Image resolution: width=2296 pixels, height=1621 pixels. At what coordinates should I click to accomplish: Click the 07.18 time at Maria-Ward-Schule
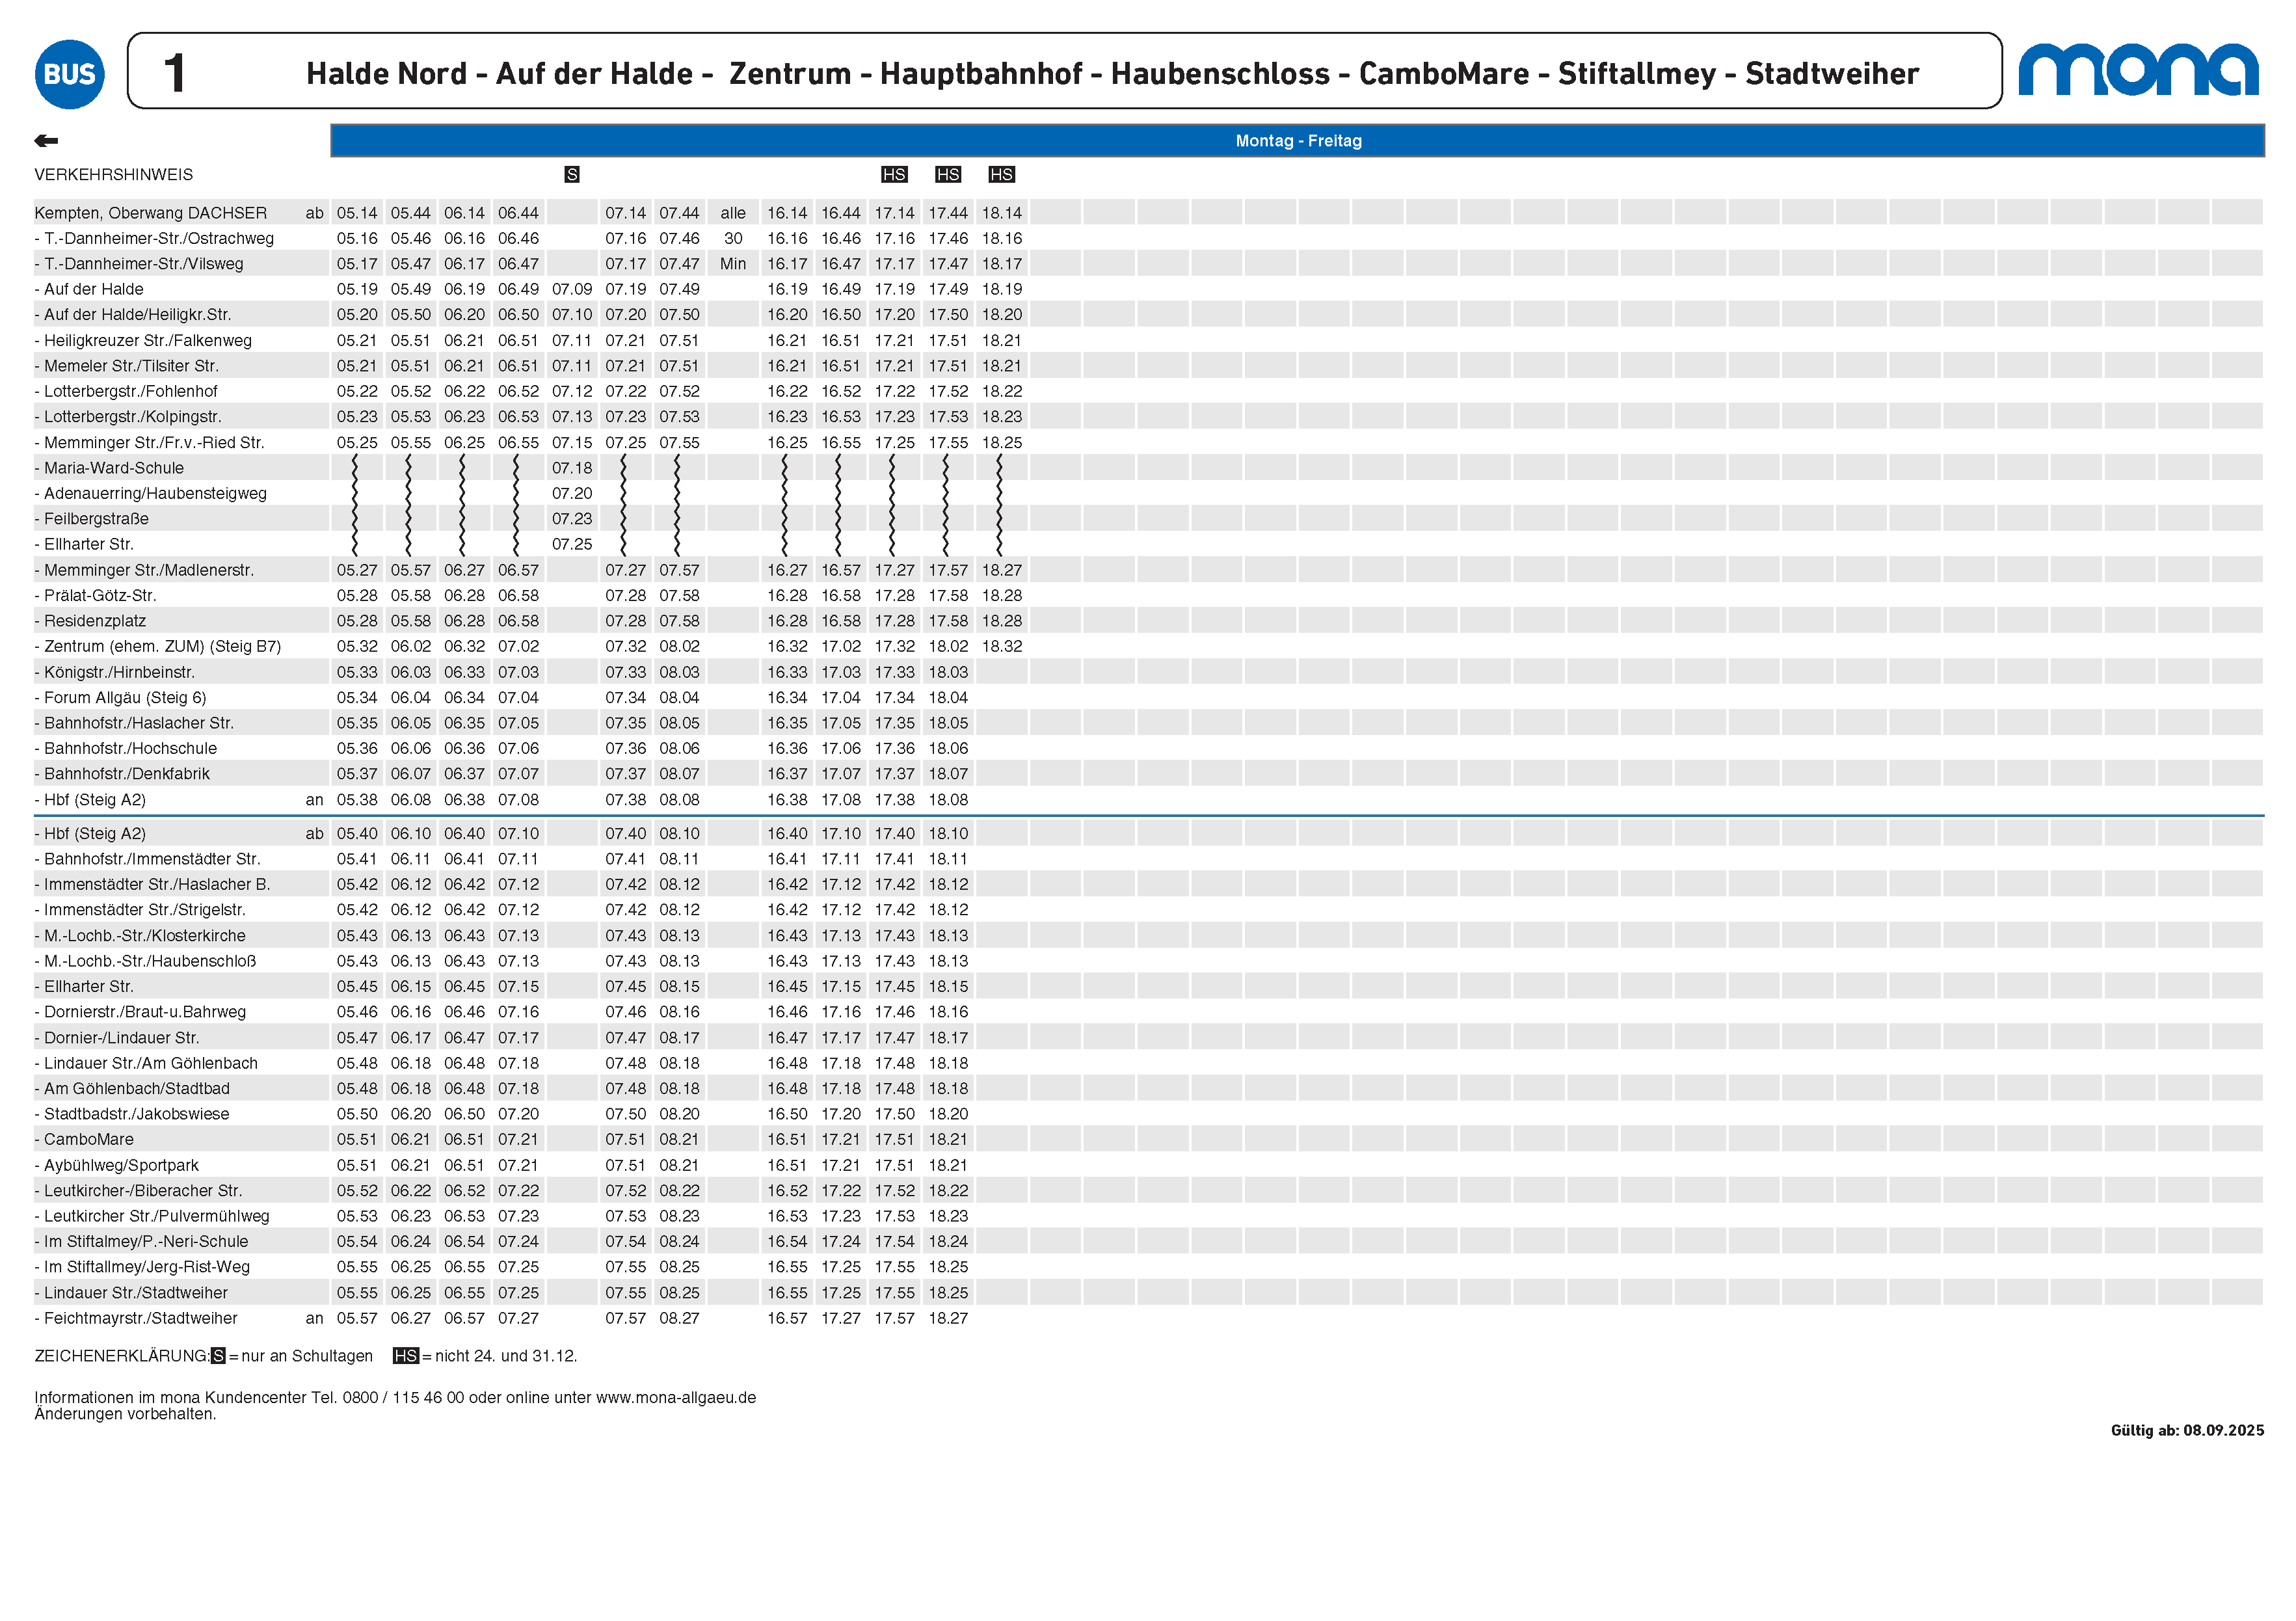coord(572,468)
